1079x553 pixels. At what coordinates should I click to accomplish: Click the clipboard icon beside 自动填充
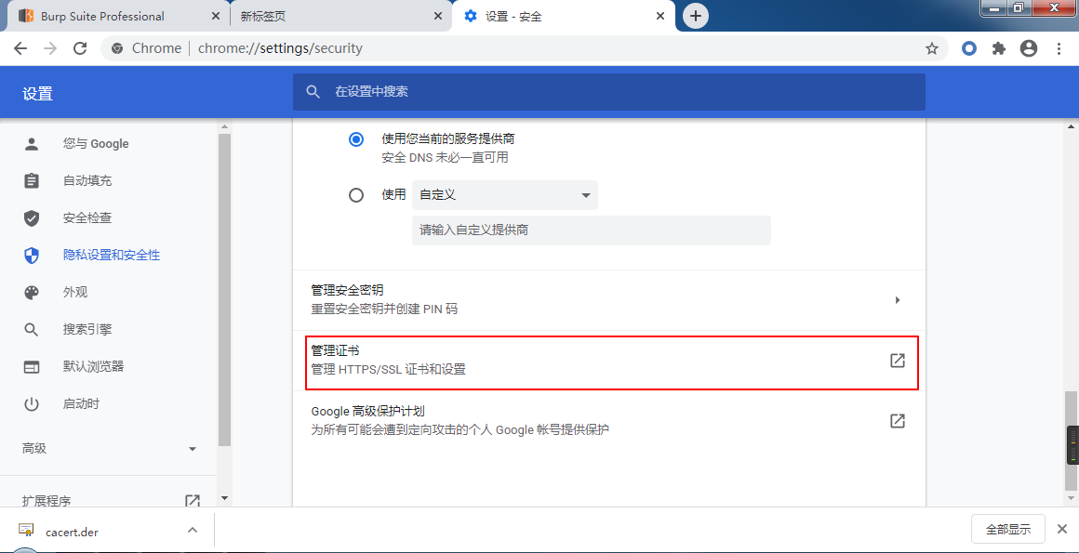(x=32, y=181)
